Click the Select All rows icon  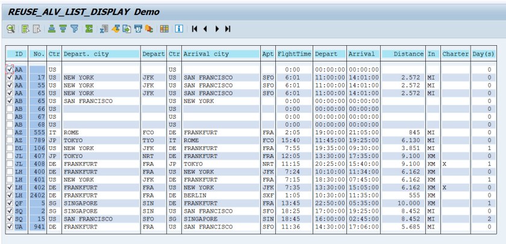pyautogui.click(x=25, y=29)
